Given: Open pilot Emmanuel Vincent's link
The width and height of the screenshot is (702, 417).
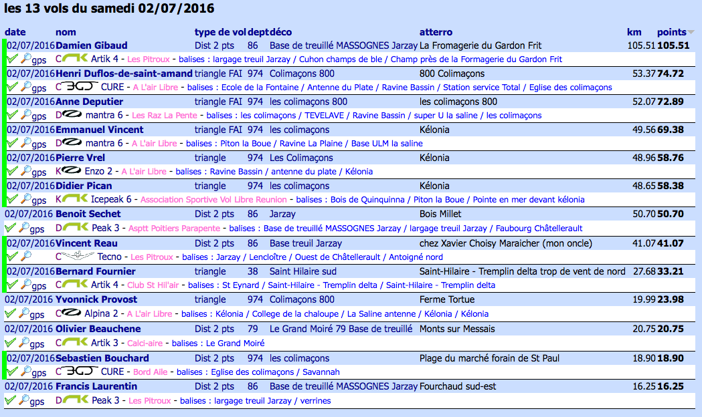Looking at the screenshot, I should point(100,130).
